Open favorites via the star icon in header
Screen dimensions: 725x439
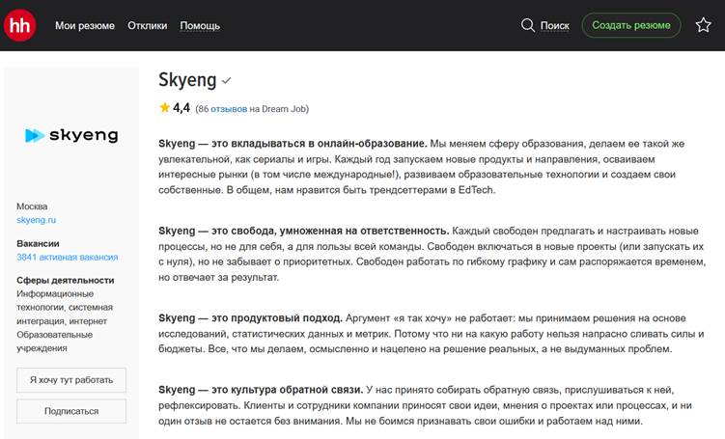click(703, 25)
